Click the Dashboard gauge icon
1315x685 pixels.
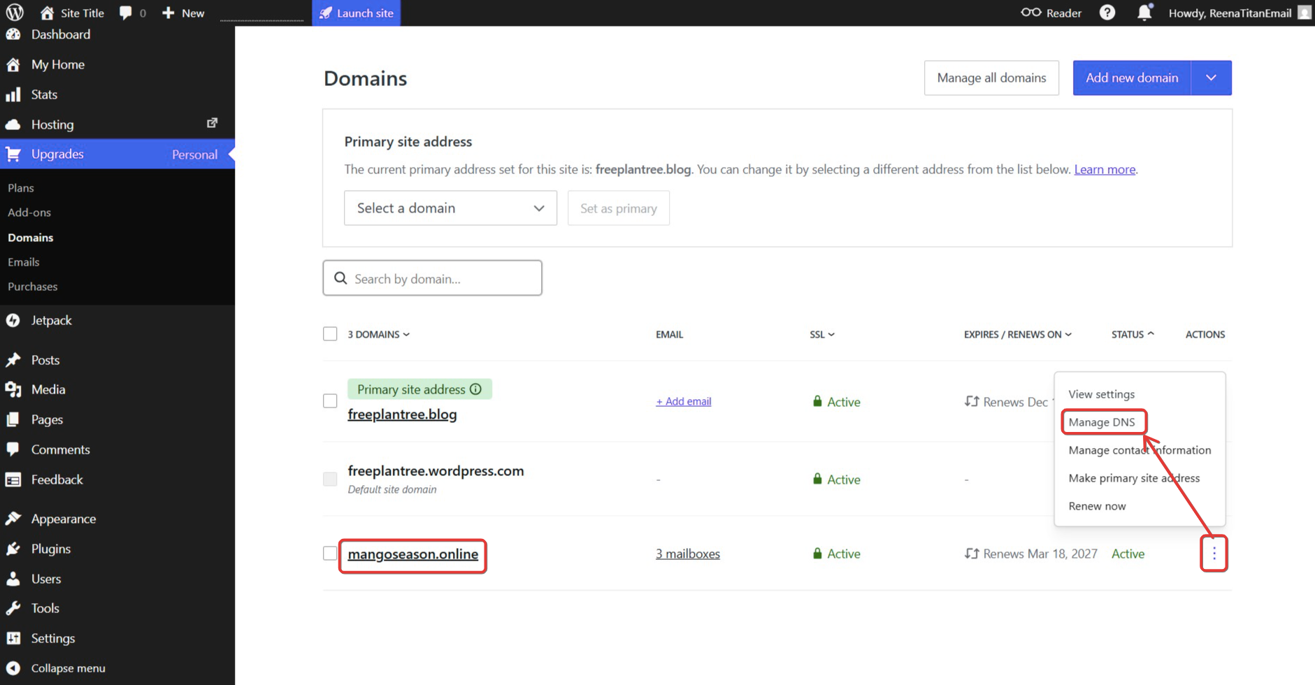click(13, 34)
